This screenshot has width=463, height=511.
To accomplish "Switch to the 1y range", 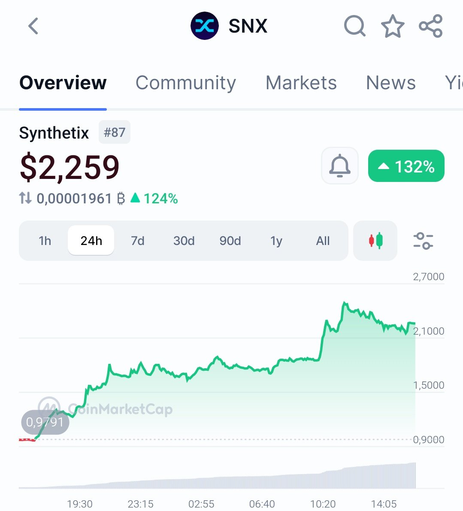I will coord(276,241).
